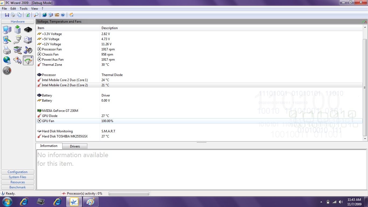Click the Paint icon in the taskbar

coord(91,202)
